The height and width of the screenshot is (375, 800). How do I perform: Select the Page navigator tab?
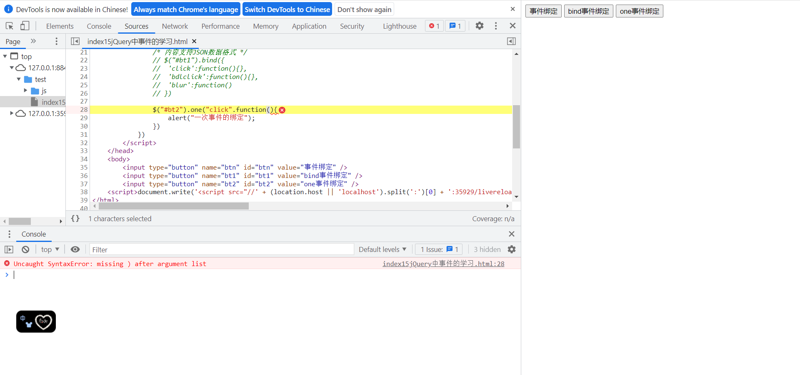coord(13,42)
